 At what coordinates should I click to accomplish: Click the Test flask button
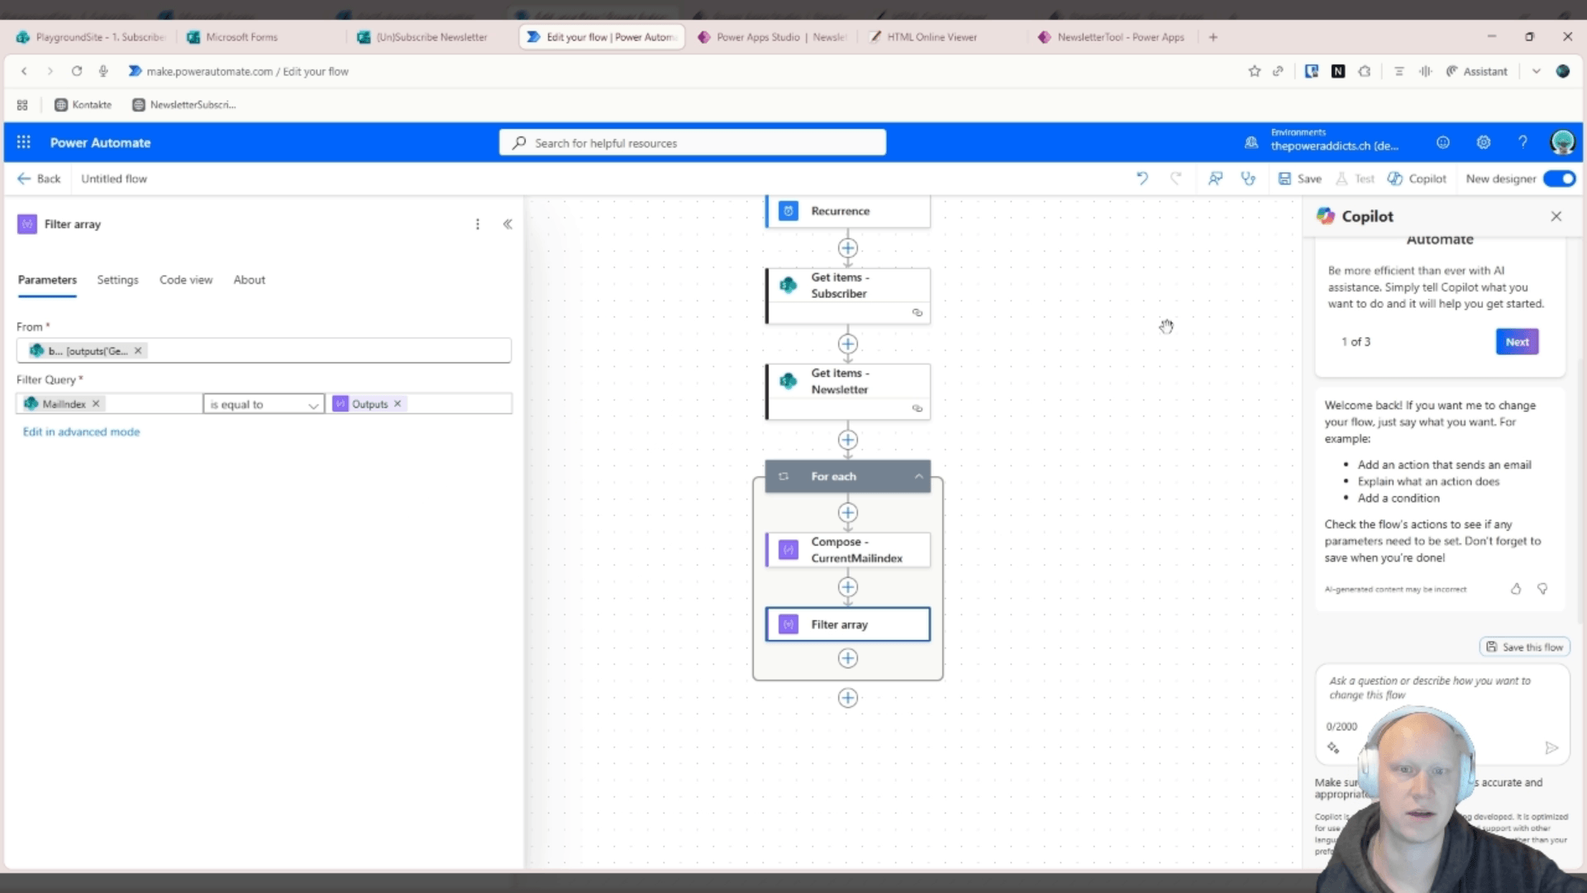click(1355, 179)
